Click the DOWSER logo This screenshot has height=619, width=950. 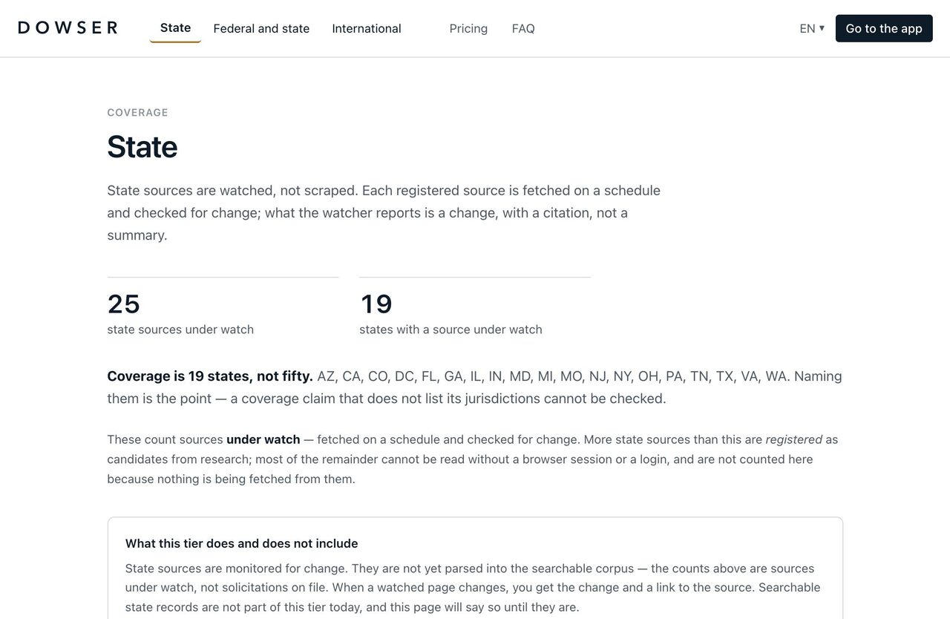68,27
